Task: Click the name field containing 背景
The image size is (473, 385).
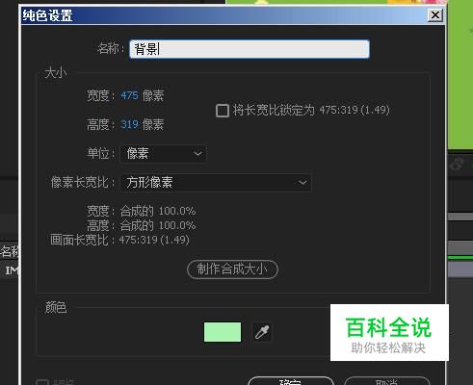Action: [250, 49]
